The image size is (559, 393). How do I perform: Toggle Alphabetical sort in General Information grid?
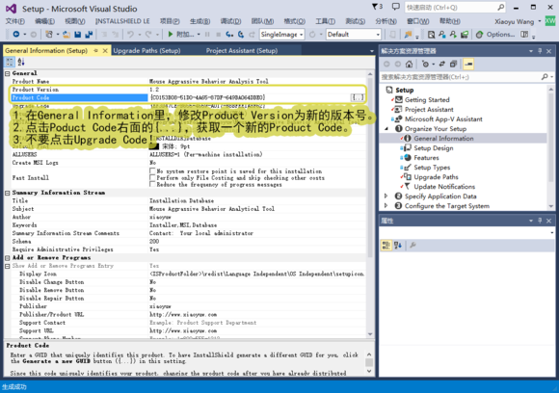21,62
